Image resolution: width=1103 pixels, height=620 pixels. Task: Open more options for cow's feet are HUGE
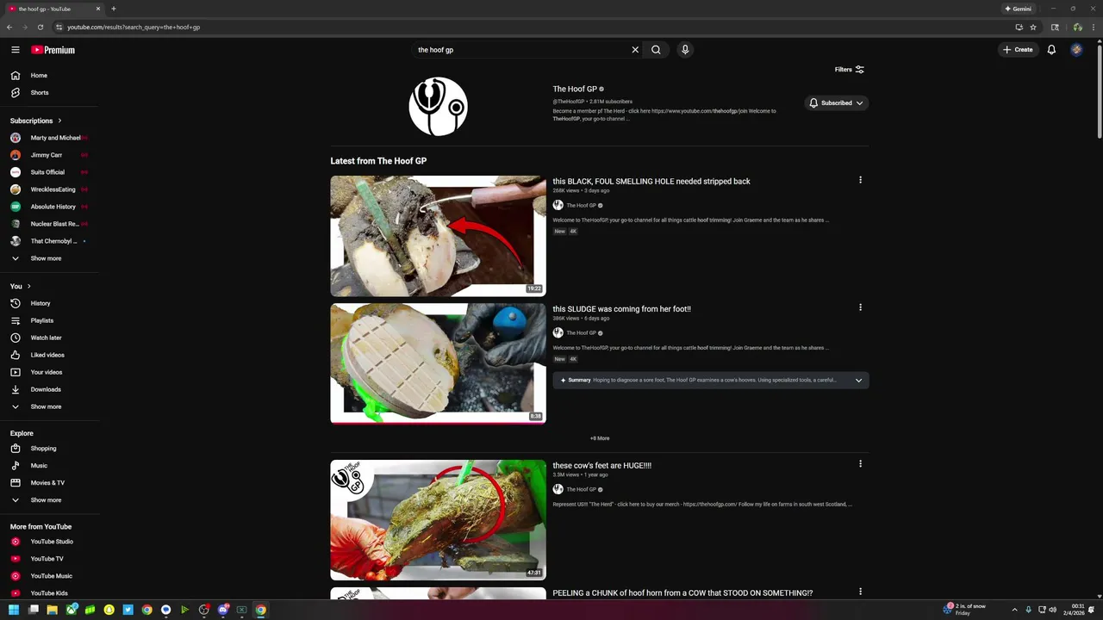pos(860,464)
